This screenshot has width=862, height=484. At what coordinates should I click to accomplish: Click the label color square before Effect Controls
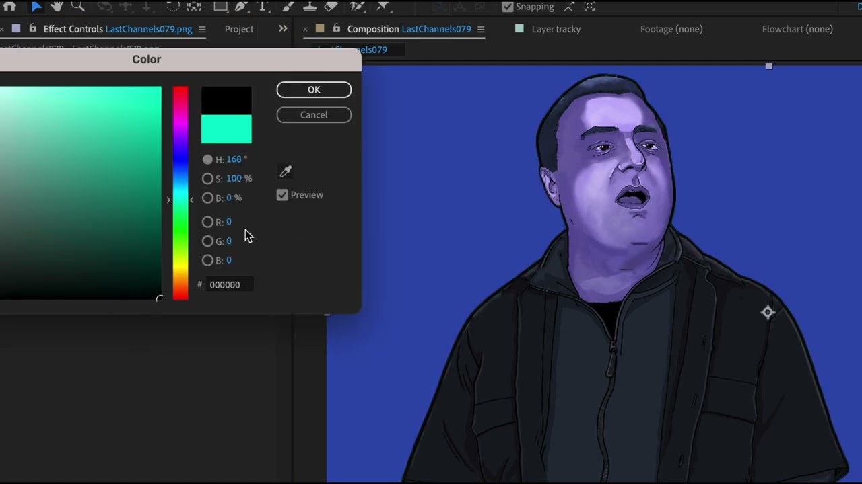(16, 29)
